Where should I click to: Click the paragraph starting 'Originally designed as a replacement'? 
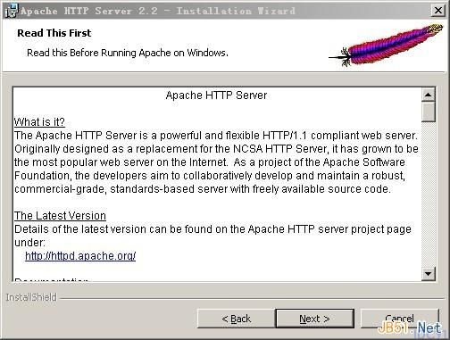[x=216, y=149]
